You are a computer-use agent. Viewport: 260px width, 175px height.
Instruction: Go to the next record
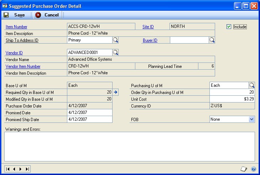[20, 169]
